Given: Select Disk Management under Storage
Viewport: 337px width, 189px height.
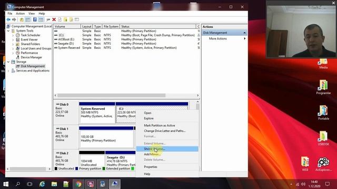Looking at the screenshot, I should coord(33,66).
